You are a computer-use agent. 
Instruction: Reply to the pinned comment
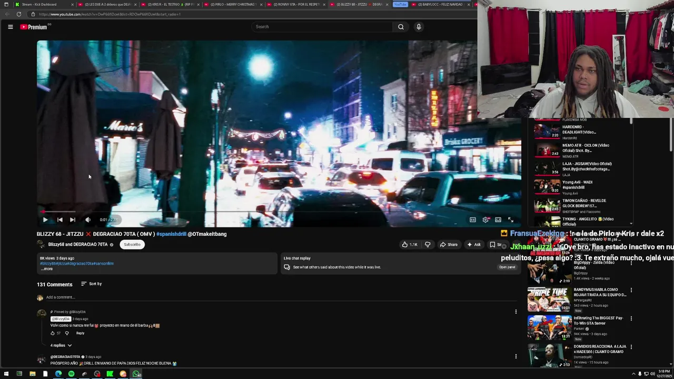pos(80,333)
